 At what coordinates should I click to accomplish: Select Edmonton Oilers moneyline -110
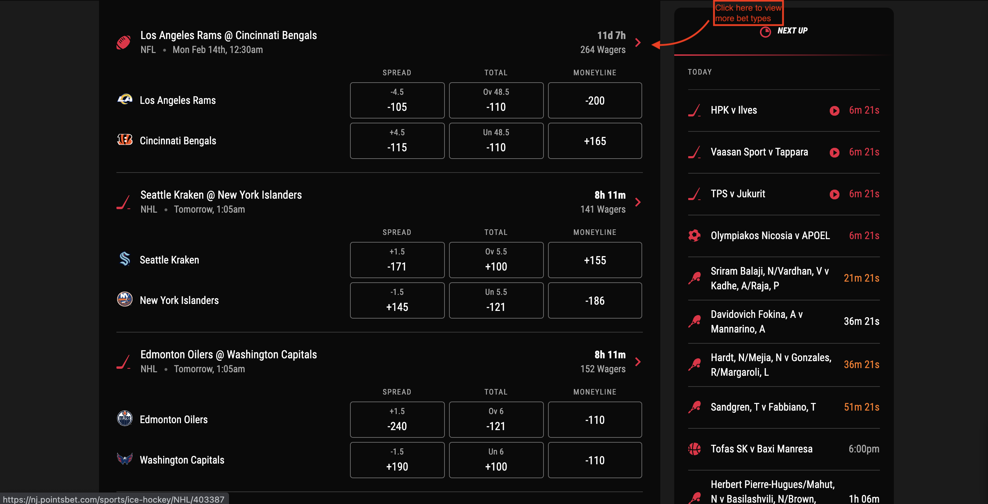[x=595, y=419]
